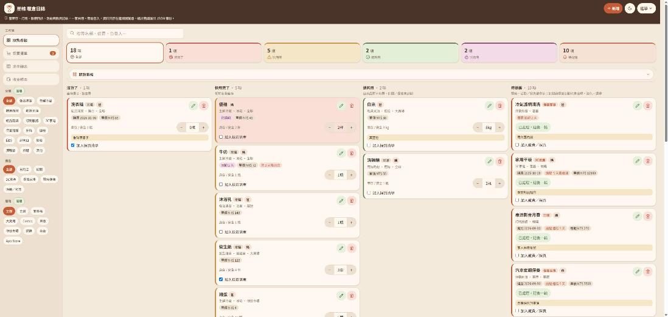Check the add-to-list checkbox on the 牛奶 card
Screen dimensions: 668x317
[x=221, y=184]
